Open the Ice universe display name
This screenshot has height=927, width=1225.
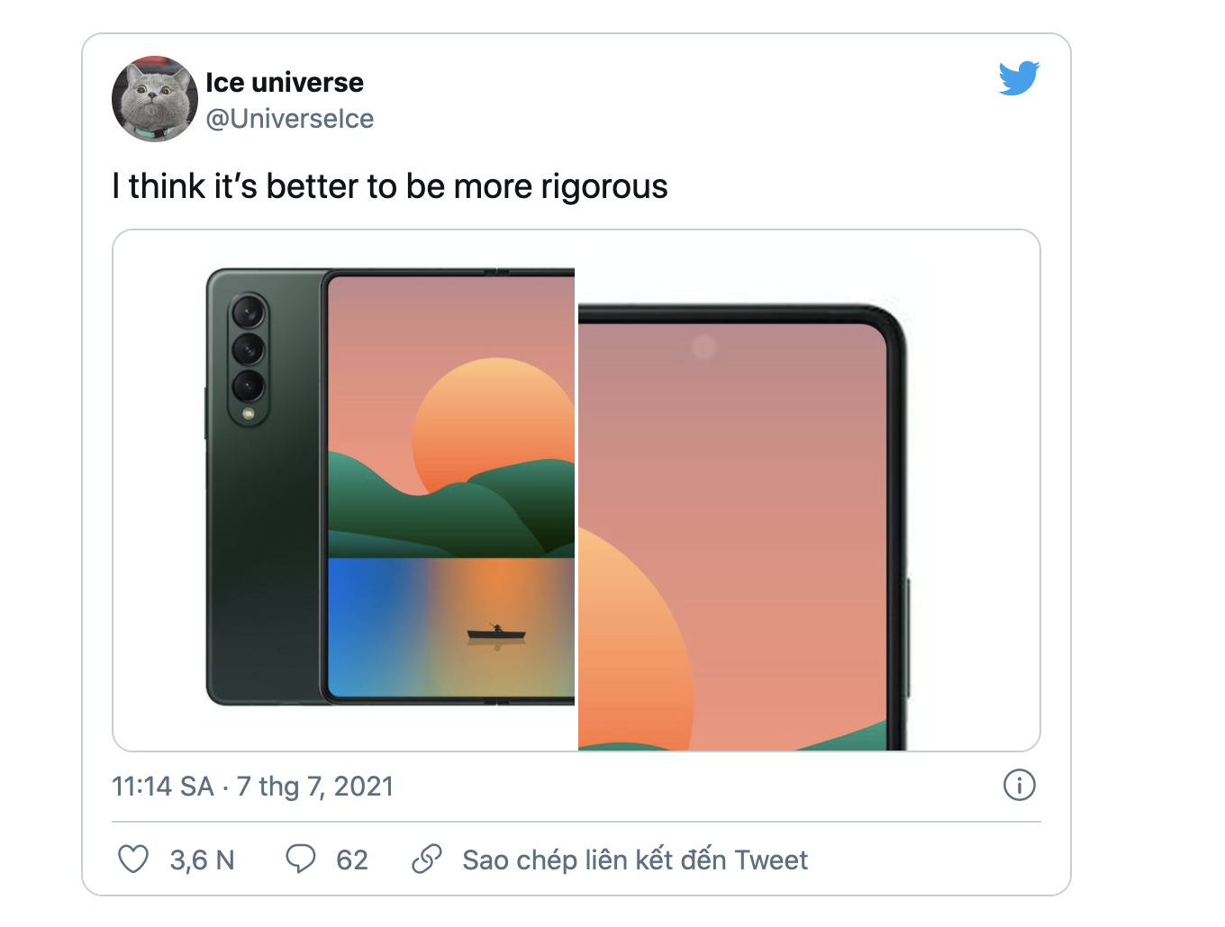click(x=284, y=83)
